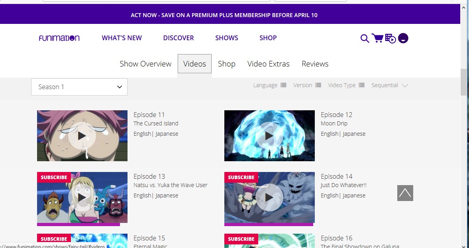Open the Discover menu
Image resolution: width=469 pixels, height=248 pixels.
coord(179,38)
